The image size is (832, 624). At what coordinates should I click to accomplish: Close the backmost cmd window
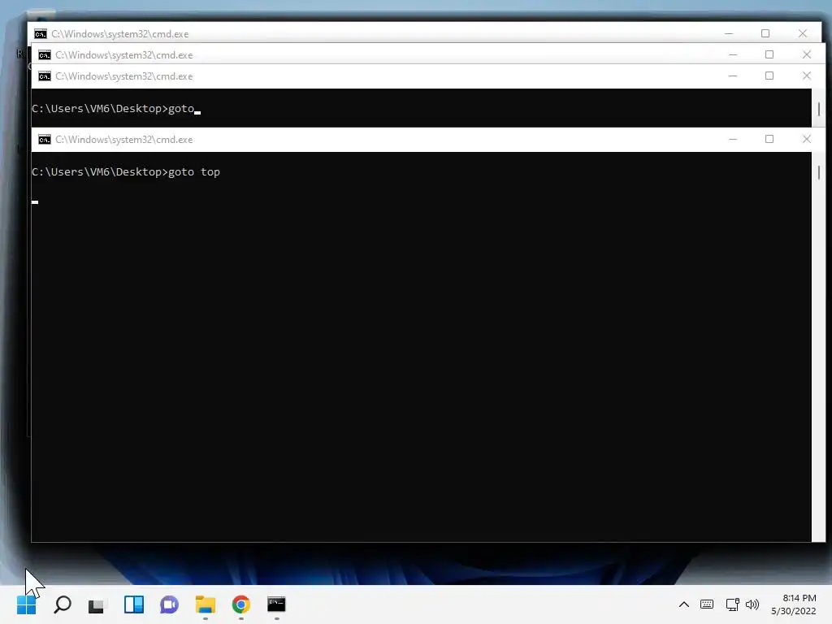pos(802,33)
